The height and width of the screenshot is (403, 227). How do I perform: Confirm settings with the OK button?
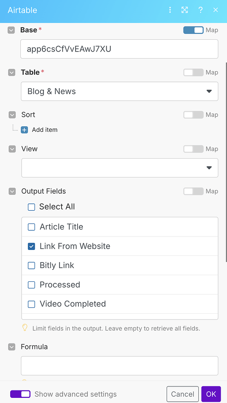[211, 394]
